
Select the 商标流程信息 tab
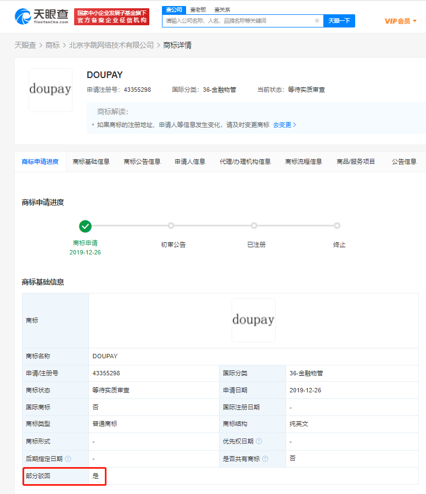coord(304,162)
